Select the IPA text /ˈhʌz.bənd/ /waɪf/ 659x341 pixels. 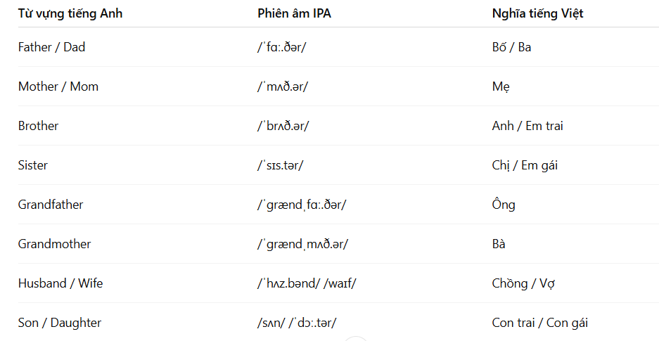(307, 283)
